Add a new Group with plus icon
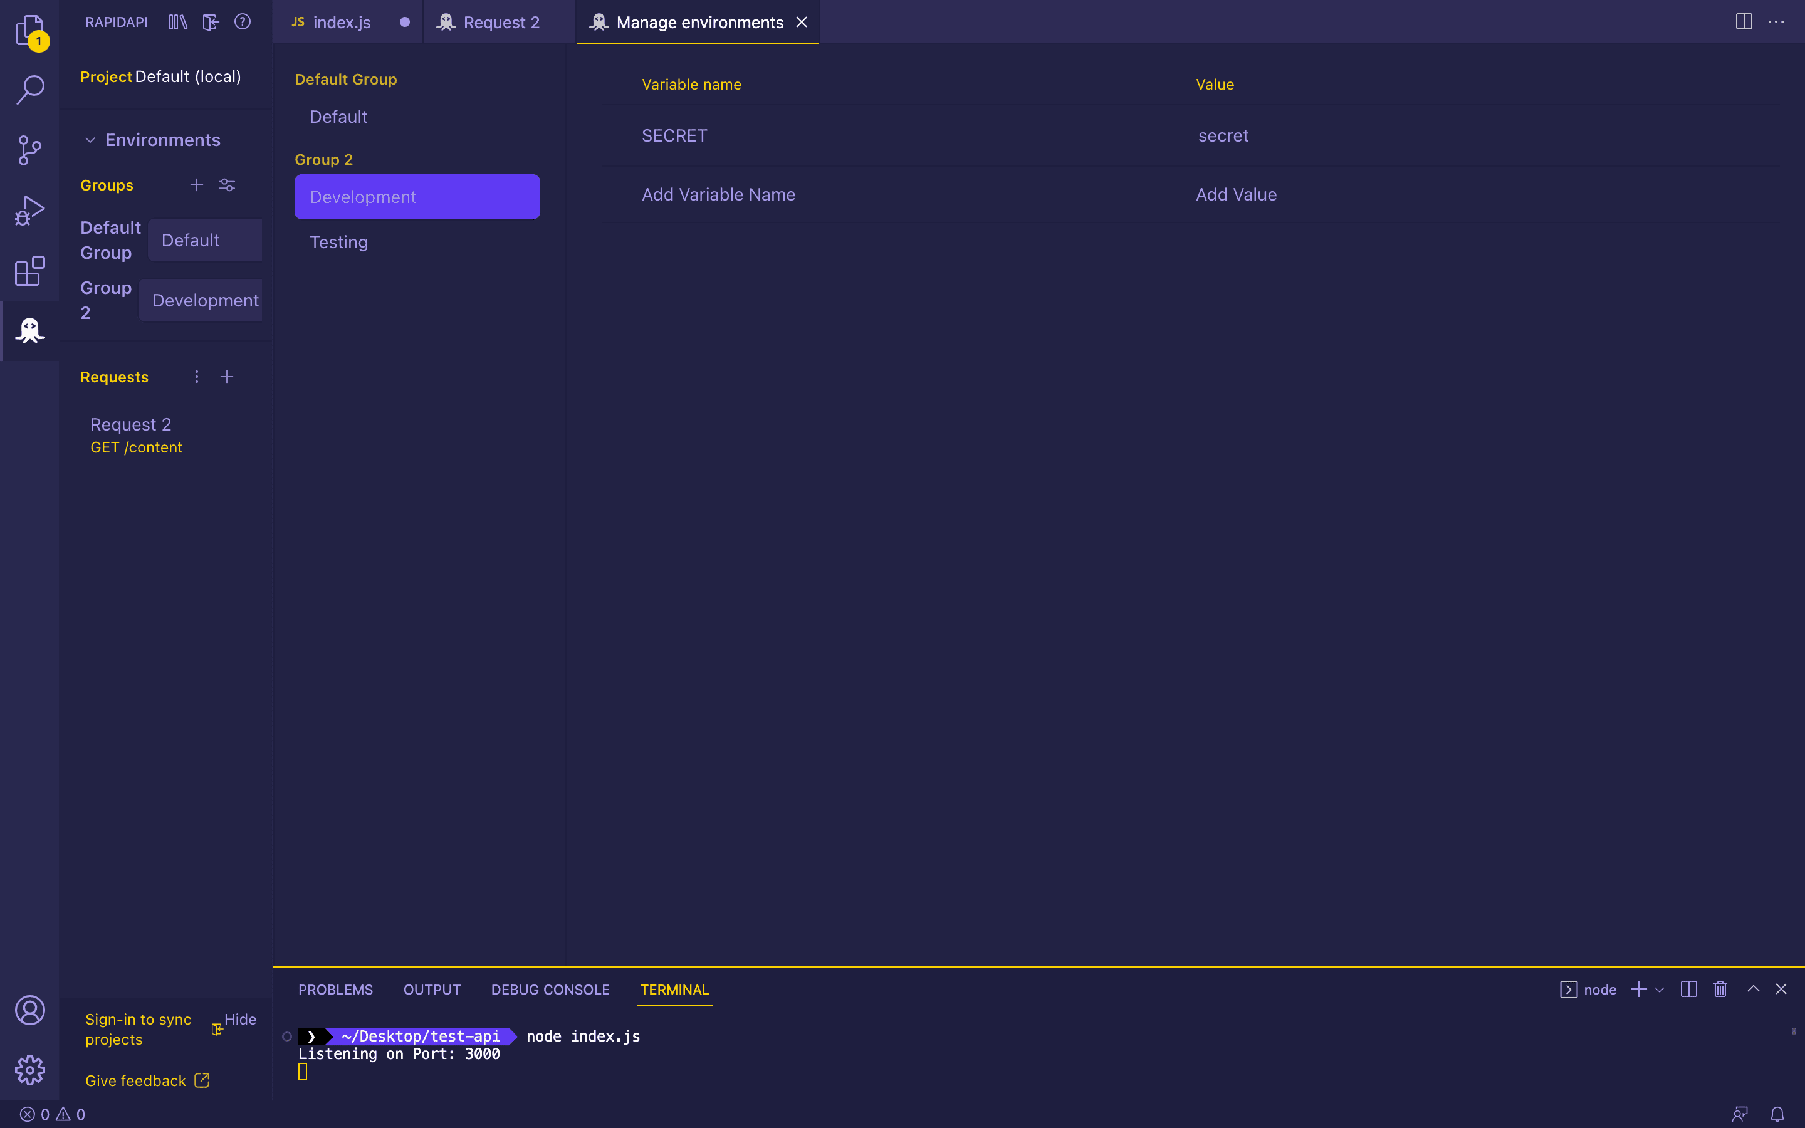Image resolution: width=1805 pixels, height=1128 pixels. point(196,184)
